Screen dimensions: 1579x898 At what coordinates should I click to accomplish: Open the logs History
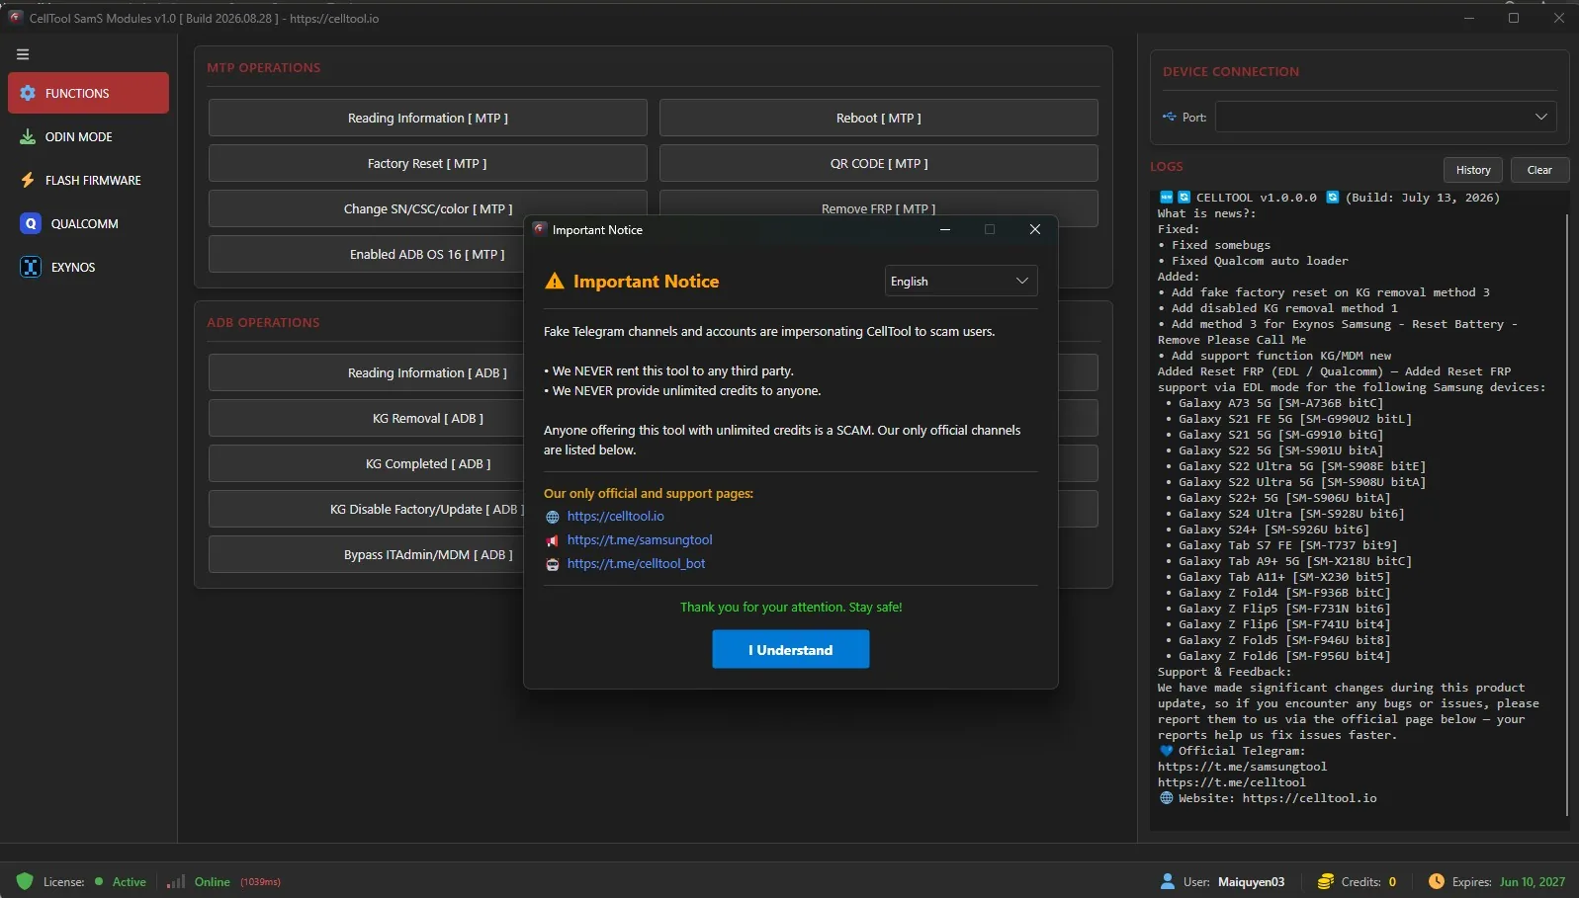coord(1473,170)
